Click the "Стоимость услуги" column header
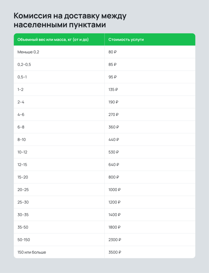The image size is (209, 273). tap(126, 40)
